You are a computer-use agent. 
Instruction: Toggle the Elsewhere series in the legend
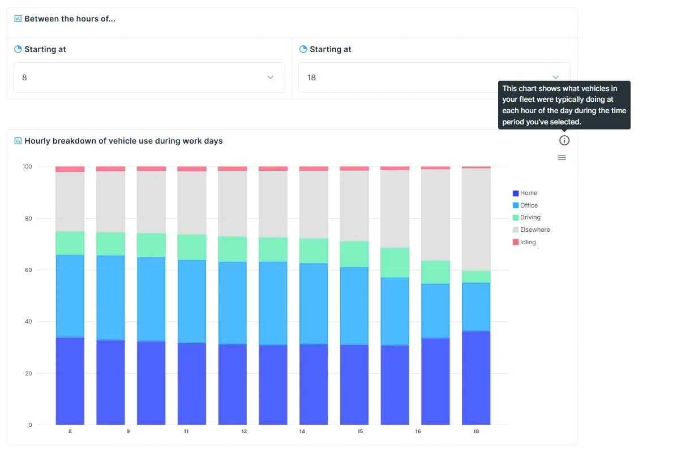click(x=531, y=230)
